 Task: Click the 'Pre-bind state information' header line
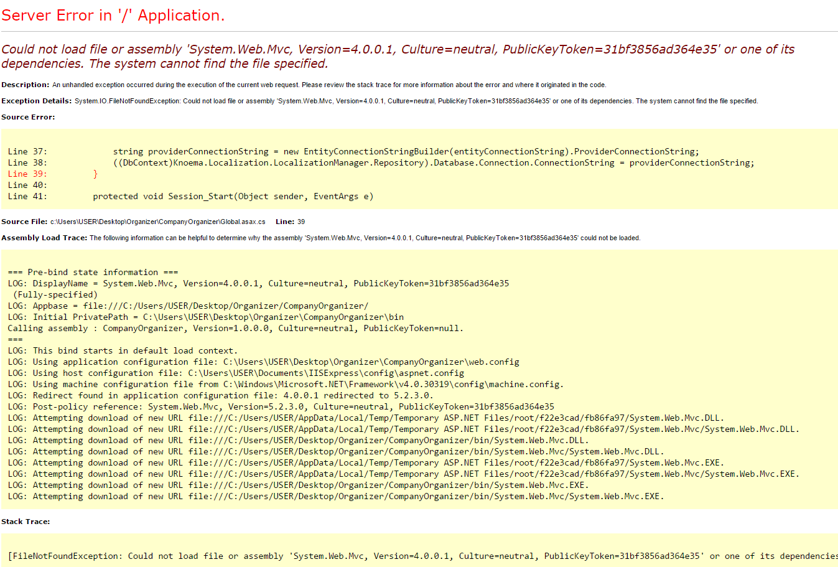93,272
